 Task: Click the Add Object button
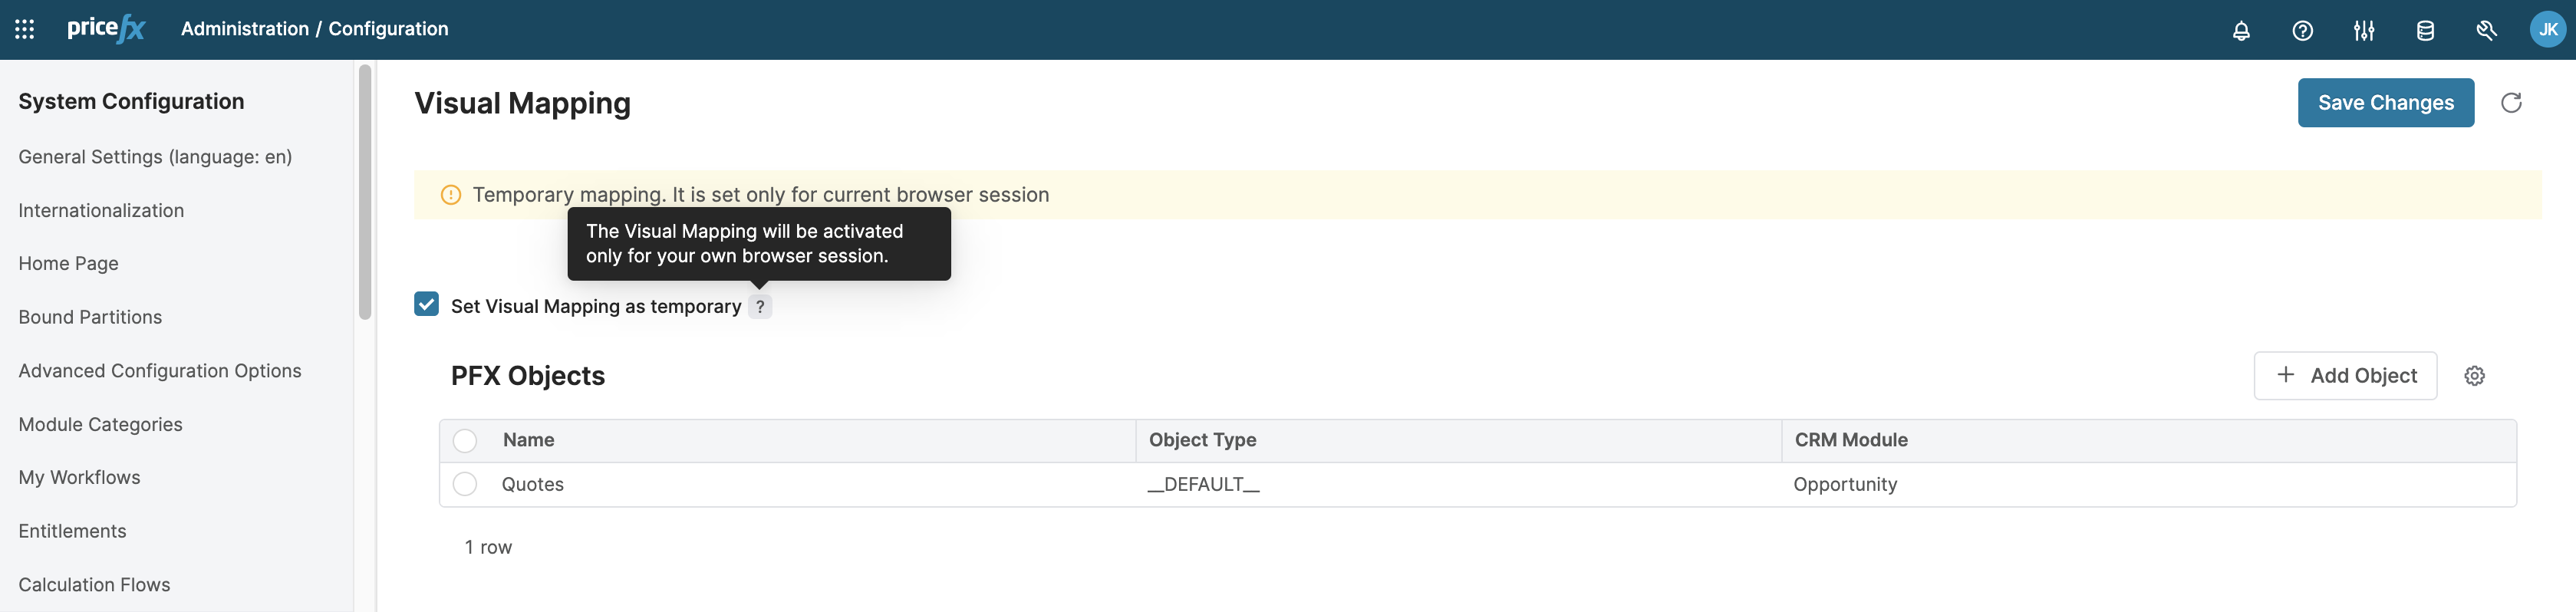2345,376
